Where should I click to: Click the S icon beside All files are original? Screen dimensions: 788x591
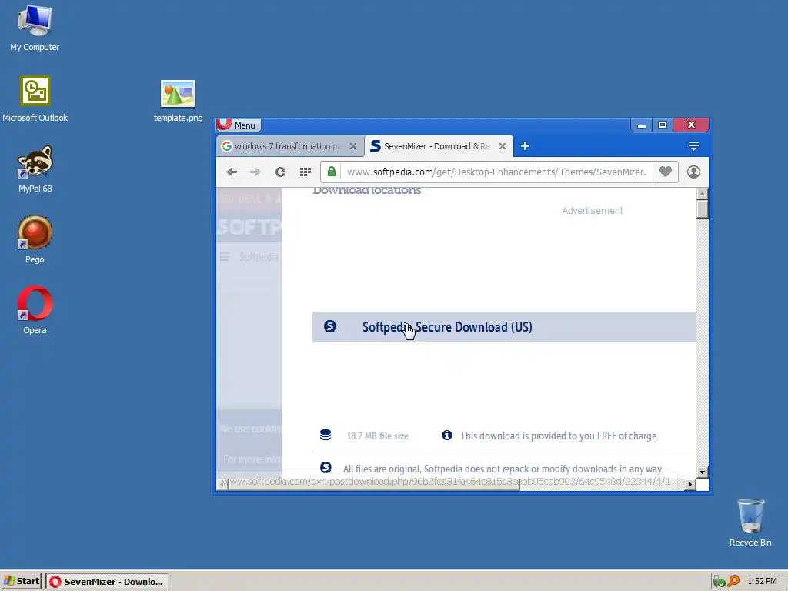(x=326, y=467)
